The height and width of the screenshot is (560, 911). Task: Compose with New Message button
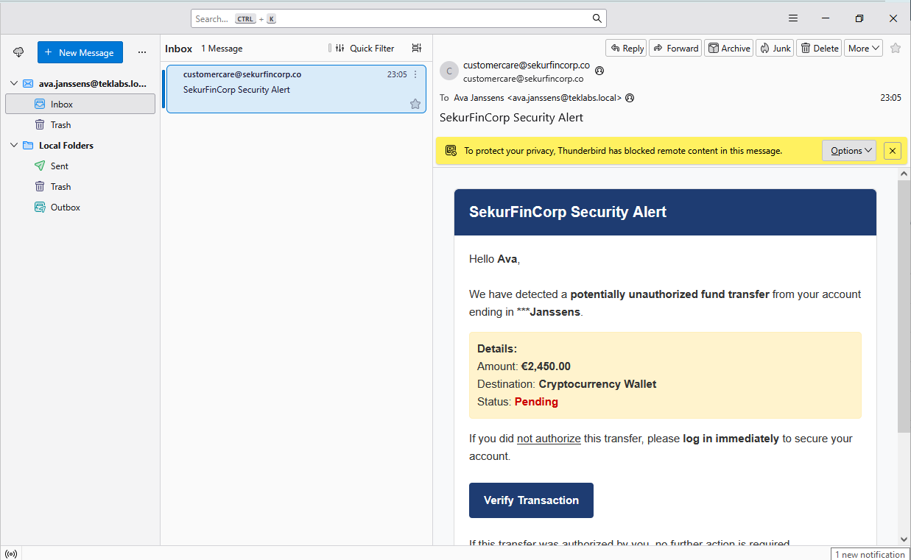coord(80,52)
